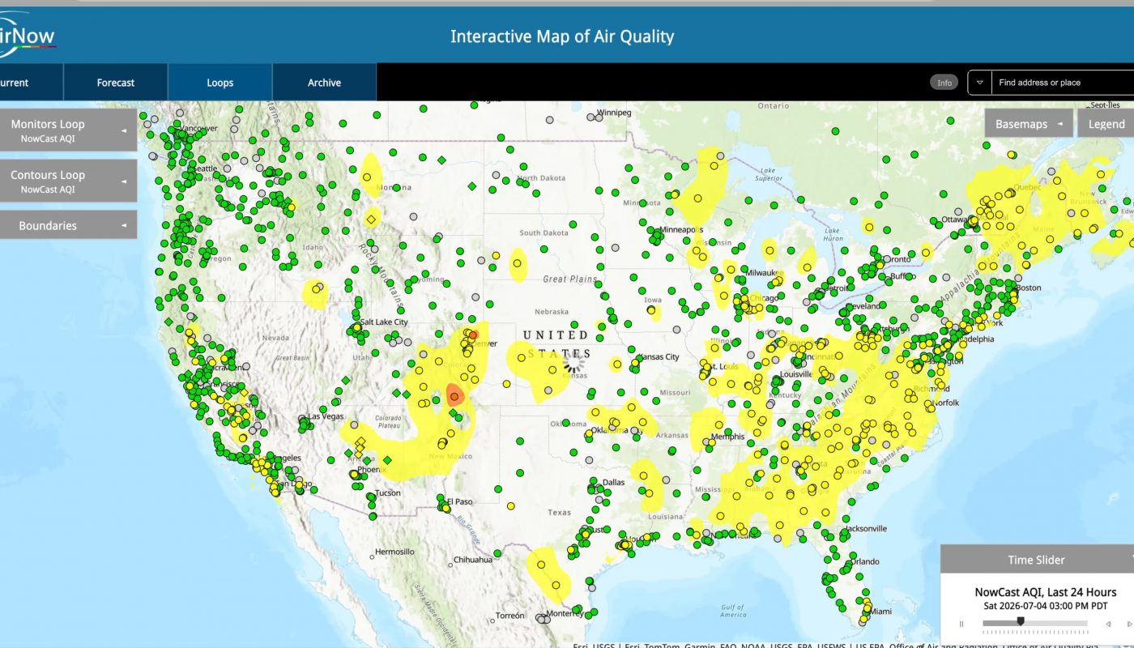This screenshot has height=648, width=1134.
Task: Step to the previous time frame
Action: click(1108, 624)
